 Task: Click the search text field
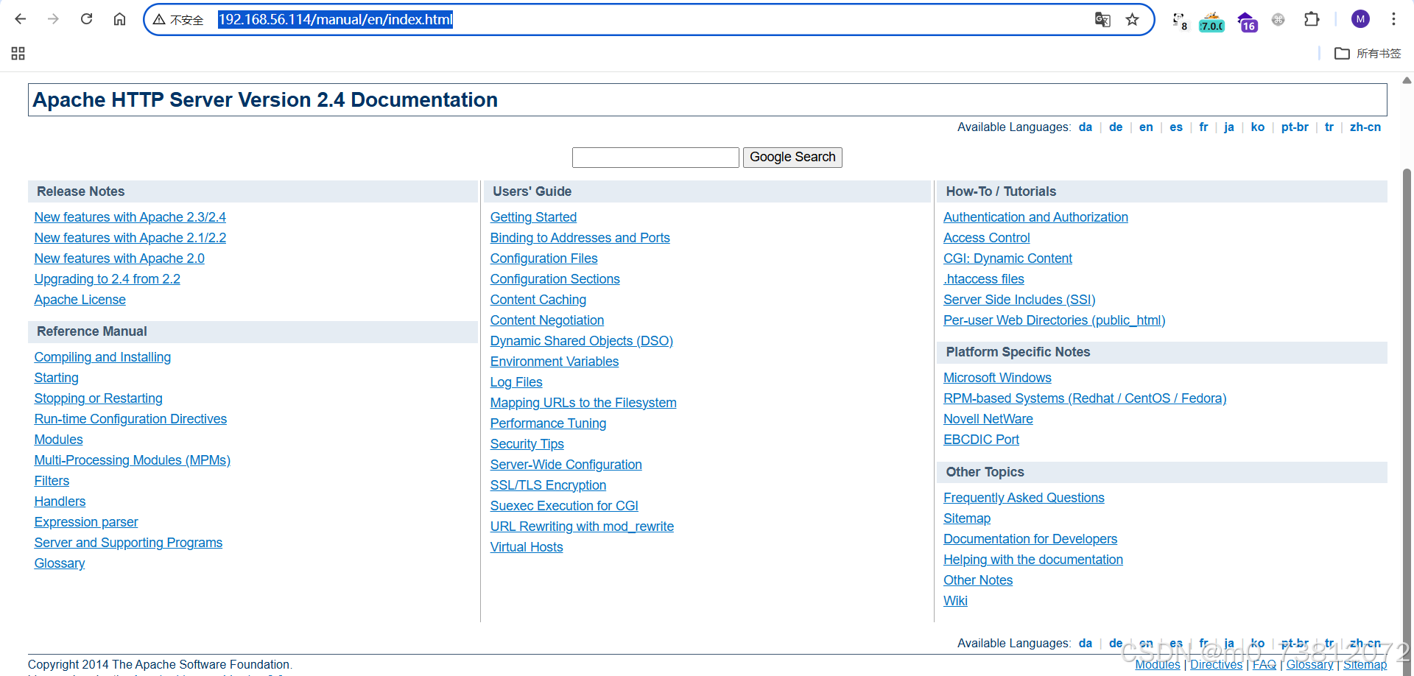pyautogui.click(x=655, y=158)
